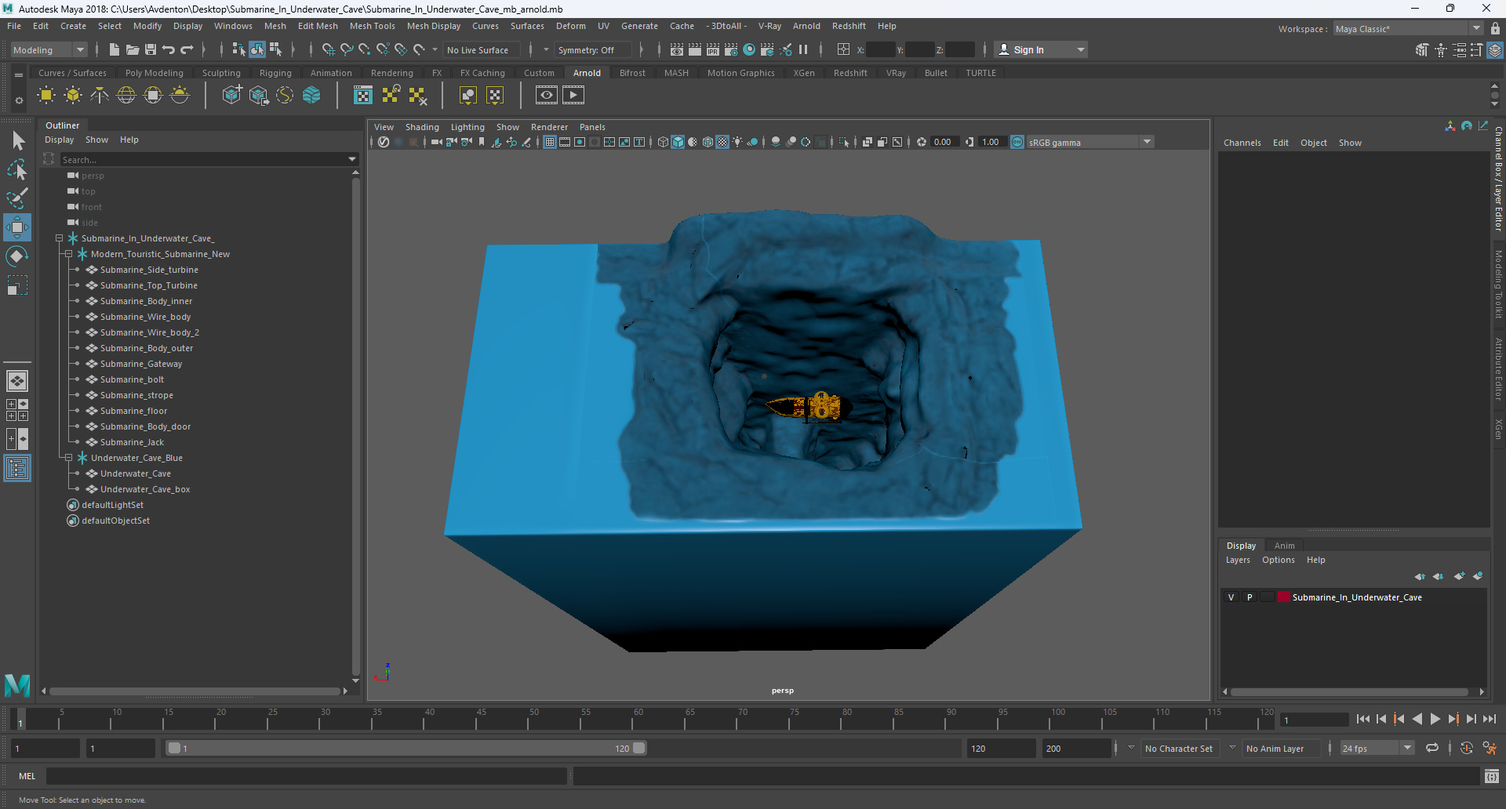Image resolution: width=1506 pixels, height=809 pixels.
Task: Activate the Rotate tool
Action: (x=17, y=256)
